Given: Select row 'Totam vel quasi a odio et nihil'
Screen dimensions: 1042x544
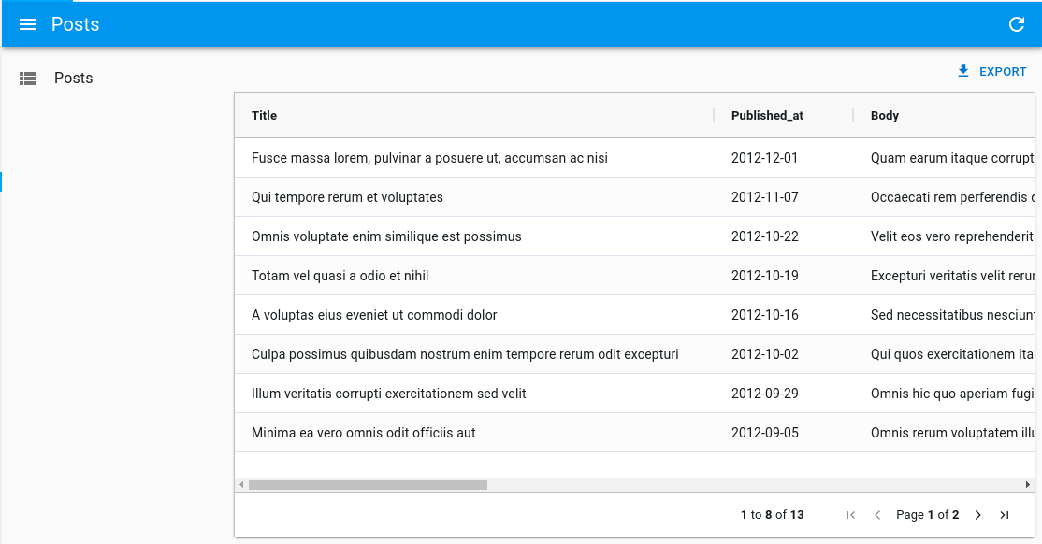Looking at the screenshot, I should click(340, 276).
